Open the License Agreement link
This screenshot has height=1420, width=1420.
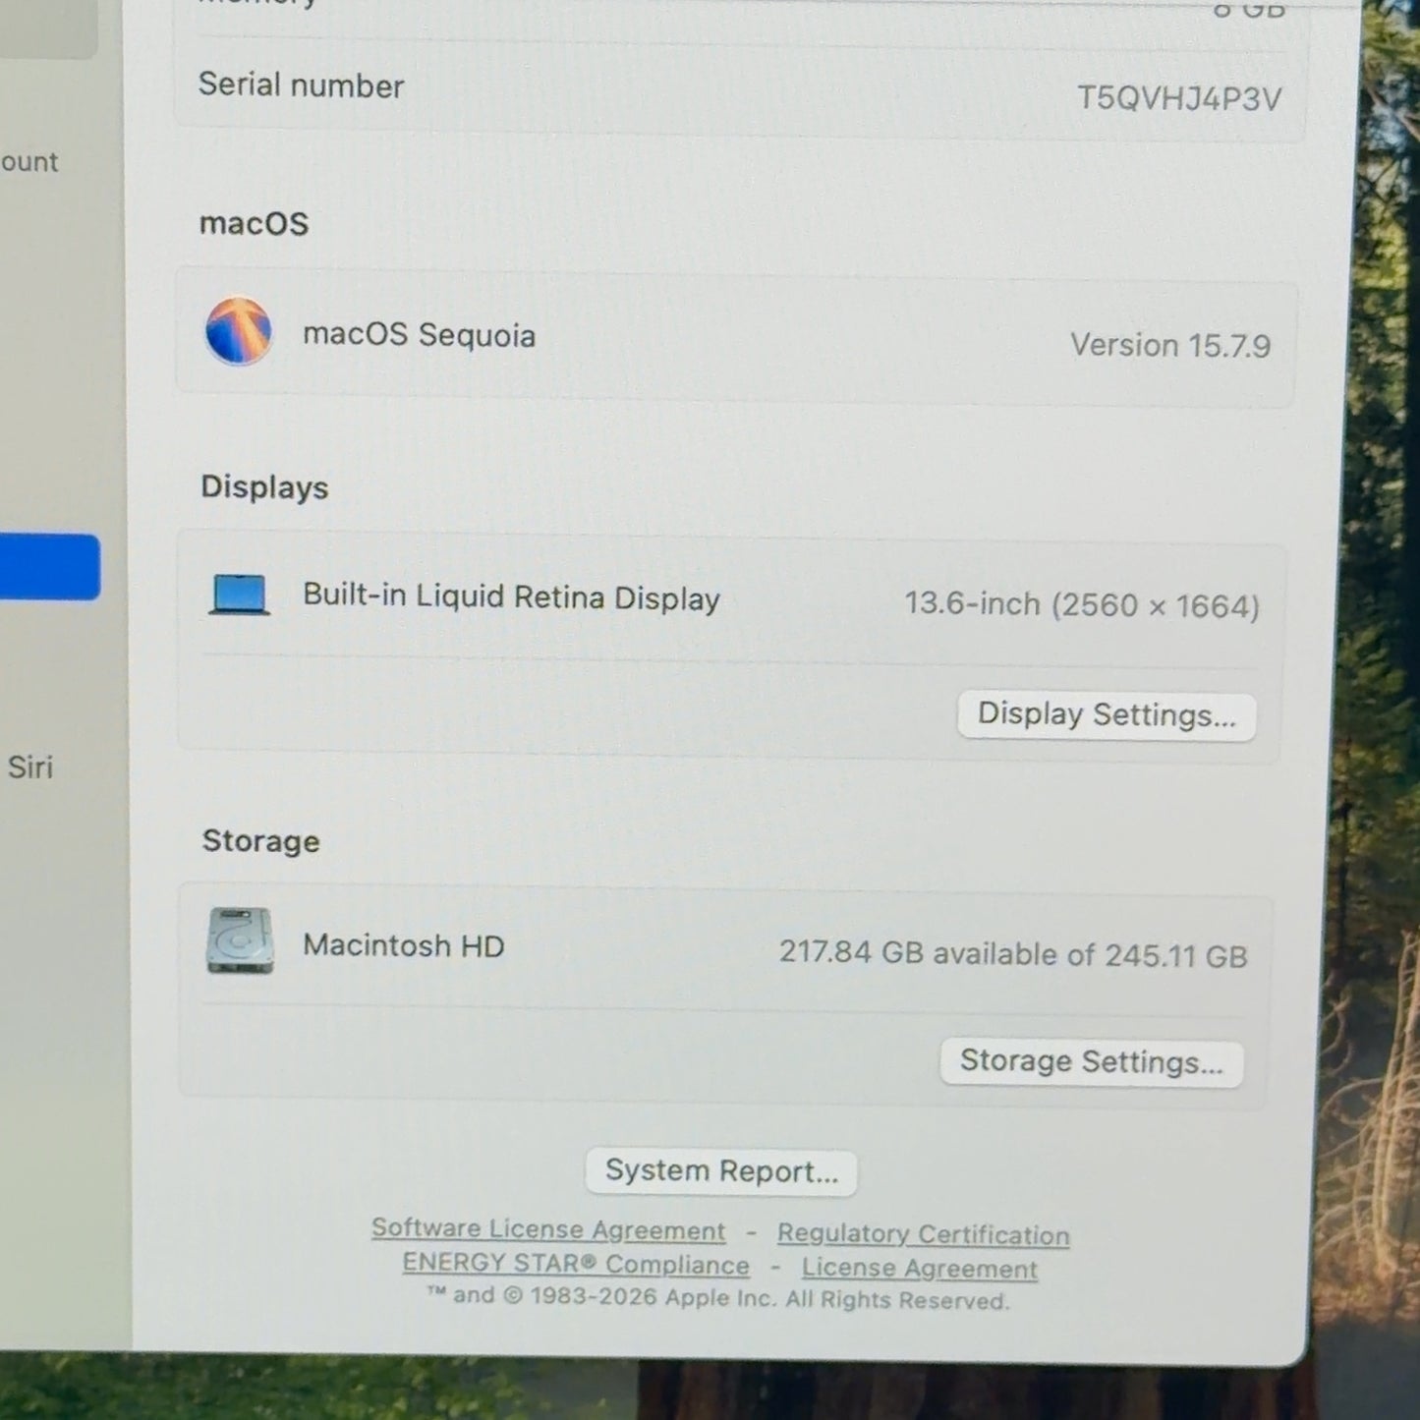(x=919, y=1269)
